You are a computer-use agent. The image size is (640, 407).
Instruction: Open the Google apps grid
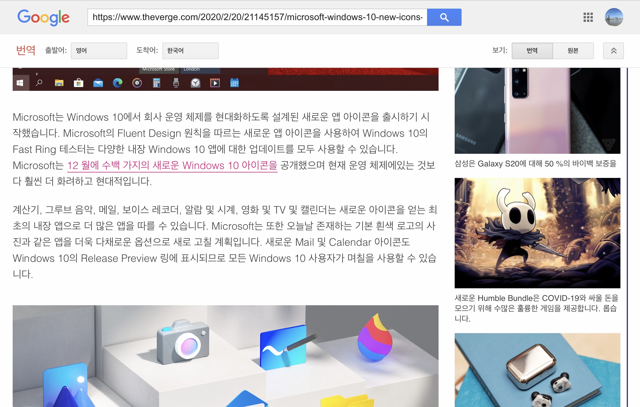588,17
